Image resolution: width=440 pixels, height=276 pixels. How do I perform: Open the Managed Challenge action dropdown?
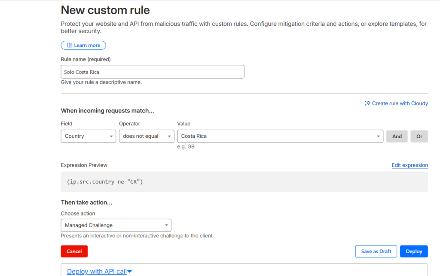(116, 225)
